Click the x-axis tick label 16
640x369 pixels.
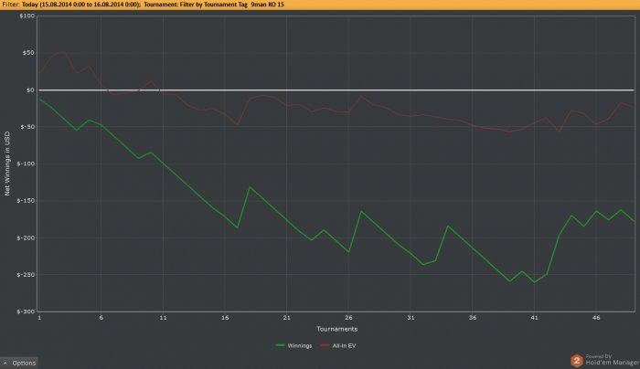pyautogui.click(x=225, y=317)
